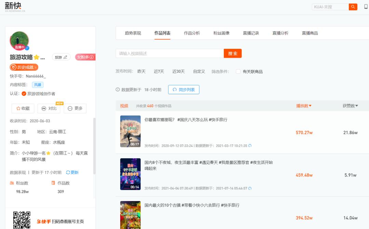Open the 国庆八天怎么玩 video thumbnail
The image size is (369, 229).
point(130,131)
